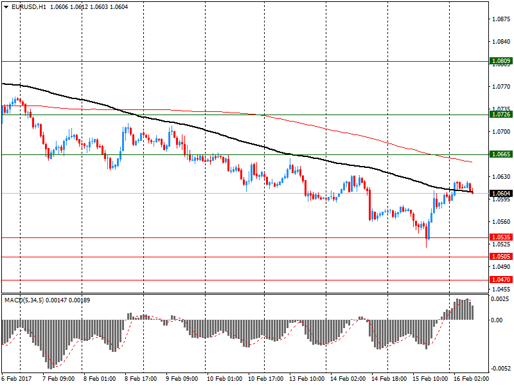This screenshot has width=514, height=386.
Task: Select the 1.0840 price scale value
Action: click(x=502, y=41)
